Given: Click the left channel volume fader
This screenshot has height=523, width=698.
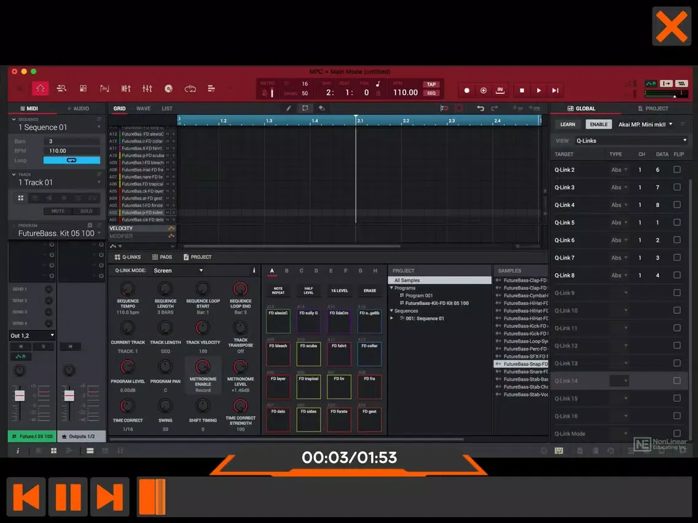Looking at the screenshot, I should 20,395.
